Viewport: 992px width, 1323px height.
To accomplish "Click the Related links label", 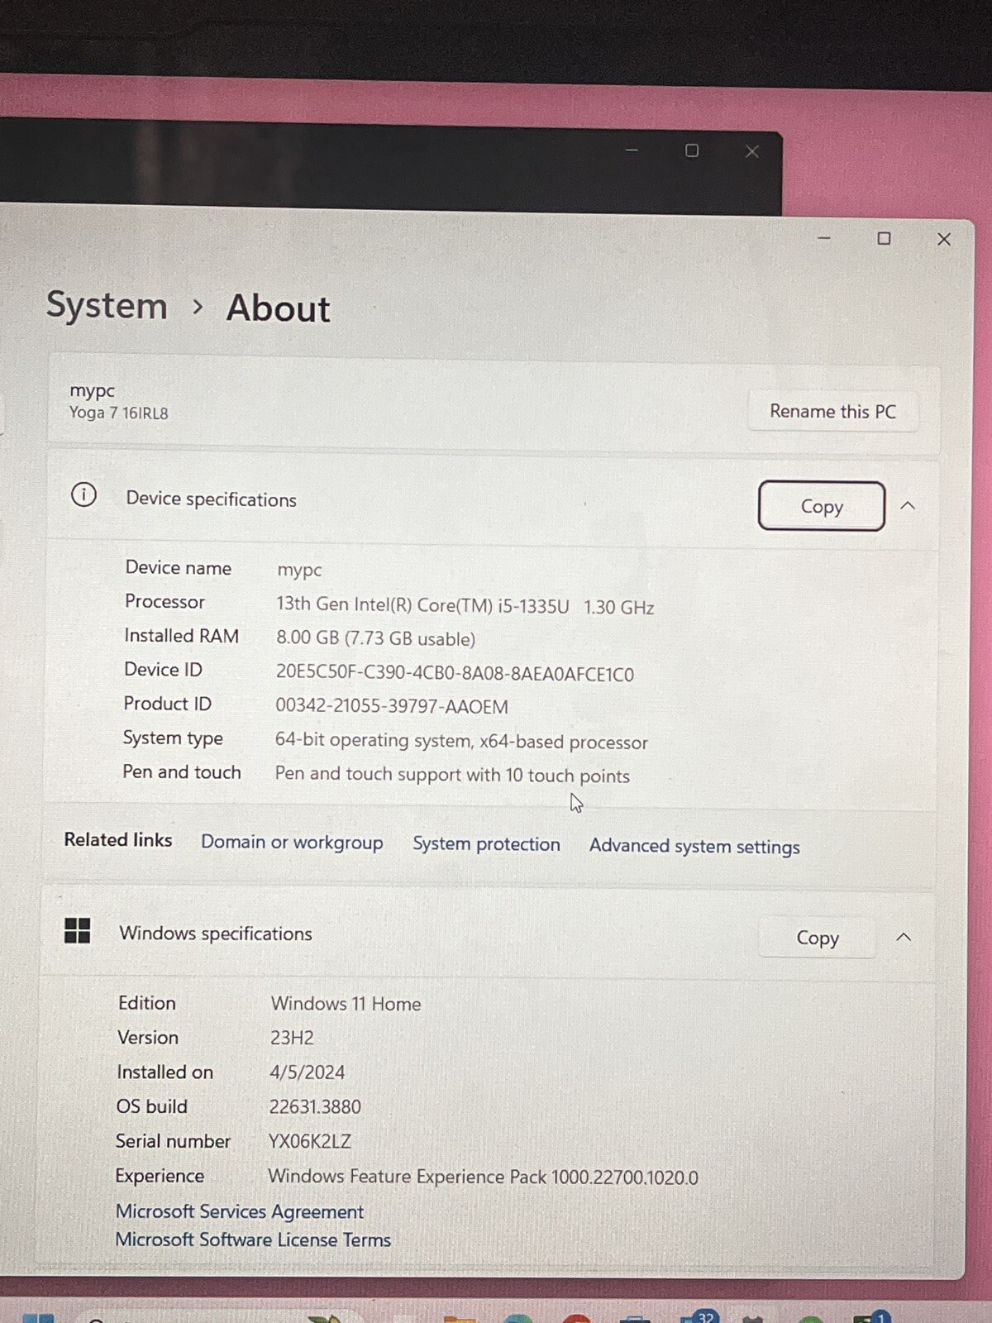I will (118, 839).
